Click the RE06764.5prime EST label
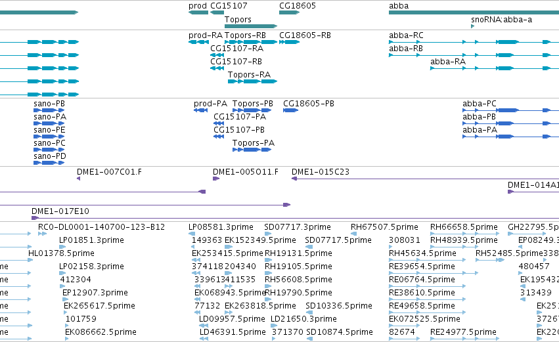 tap(422, 280)
